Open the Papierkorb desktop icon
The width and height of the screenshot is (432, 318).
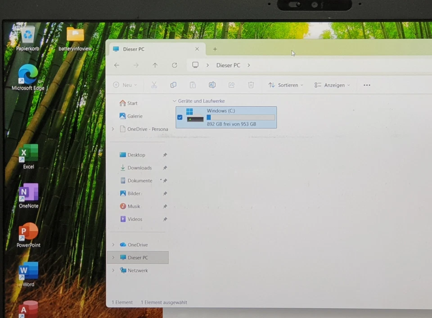(27, 39)
